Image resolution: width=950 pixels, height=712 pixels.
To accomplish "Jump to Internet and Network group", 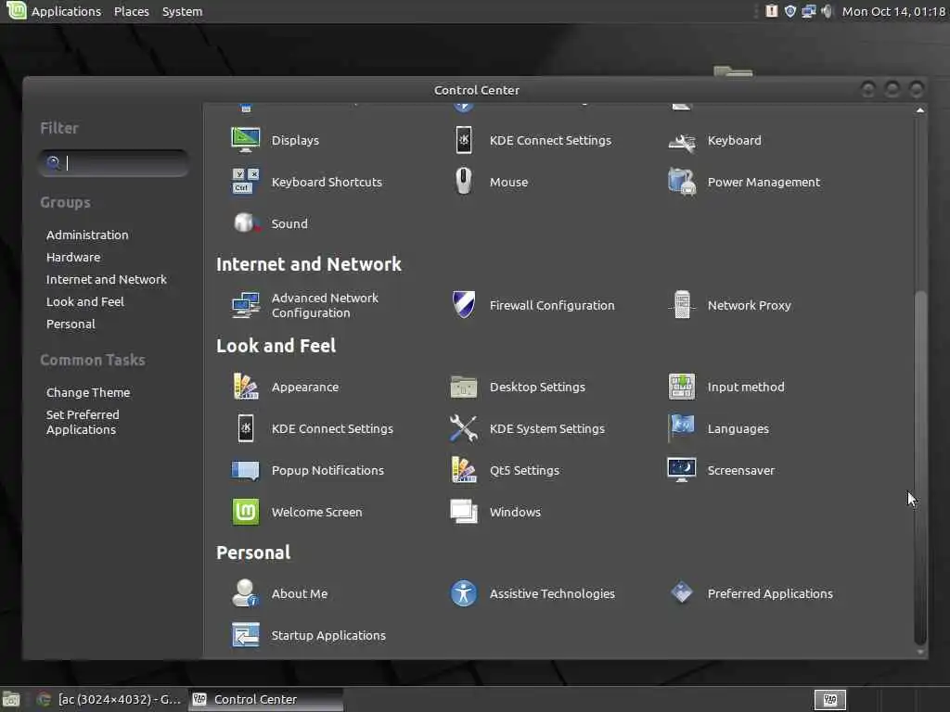I will click(107, 280).
